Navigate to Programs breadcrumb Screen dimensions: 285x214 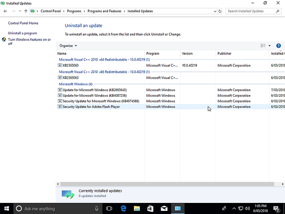(74, 11)
